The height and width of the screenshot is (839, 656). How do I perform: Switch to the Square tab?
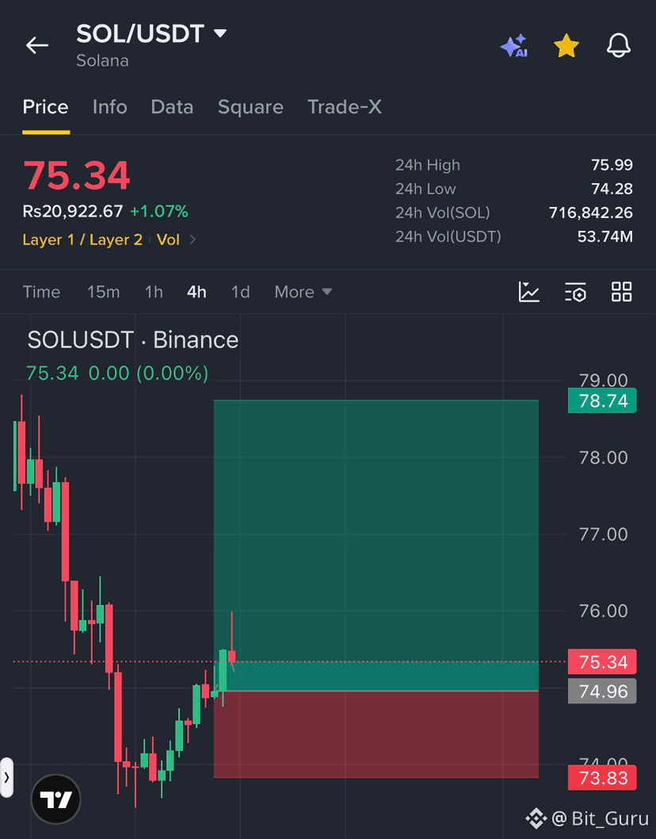[250, 107]
